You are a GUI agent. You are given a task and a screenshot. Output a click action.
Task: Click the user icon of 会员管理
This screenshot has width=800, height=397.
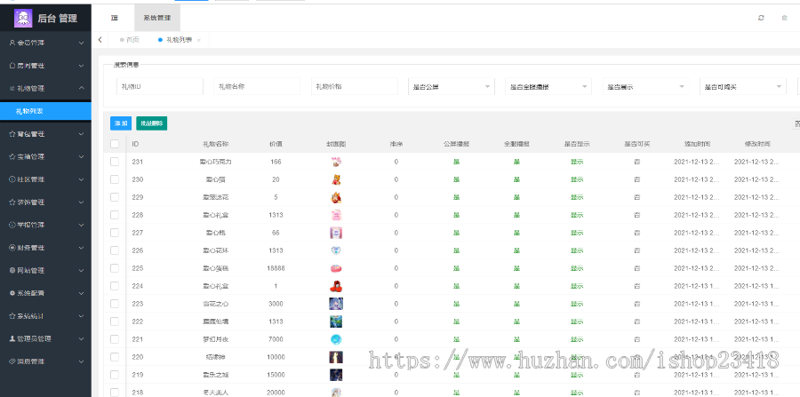pos(12,43)
